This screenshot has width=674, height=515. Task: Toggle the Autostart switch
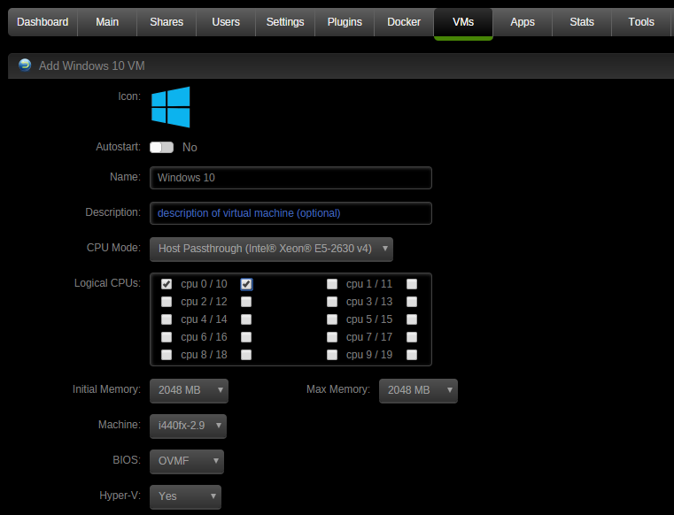161,147
